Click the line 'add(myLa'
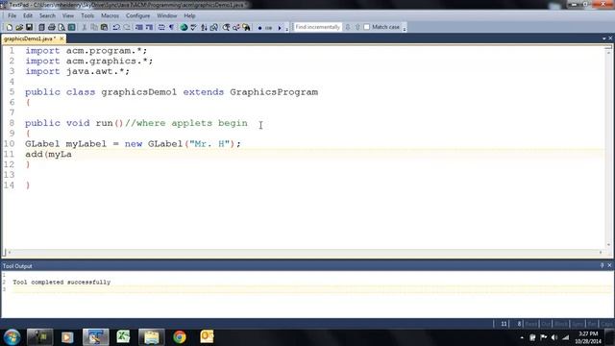 pos(48,154)
